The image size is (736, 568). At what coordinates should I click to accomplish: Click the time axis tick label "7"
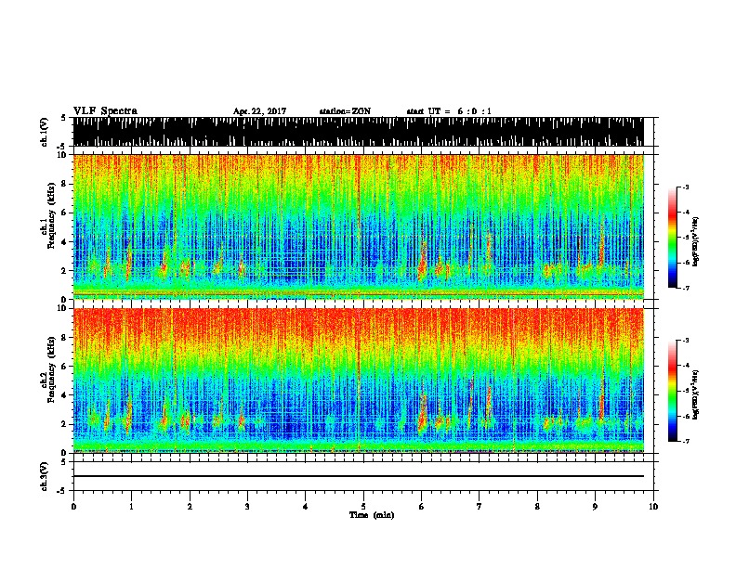[480, 507]
